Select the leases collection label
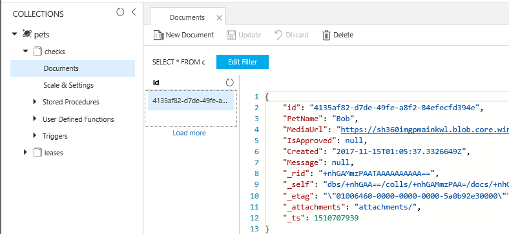 tap(54, 153)
